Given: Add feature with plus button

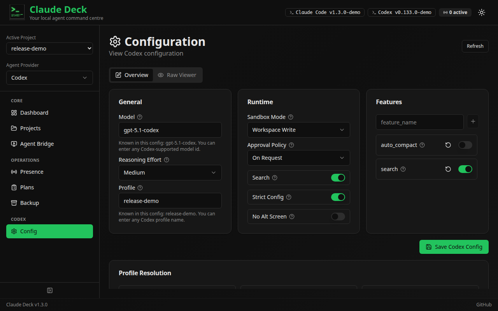Looking at the screenshot, I should tap(473, 121).
